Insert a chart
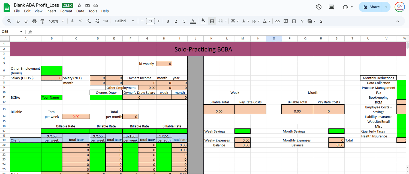The height and width of the screenshot is (174, 409). point(294,21)
